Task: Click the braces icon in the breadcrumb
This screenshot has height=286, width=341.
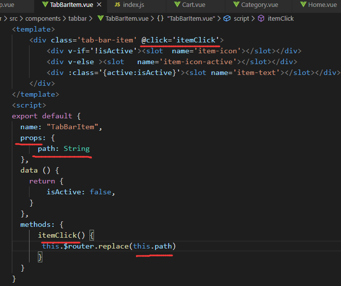Action: [x=160, y=18]
